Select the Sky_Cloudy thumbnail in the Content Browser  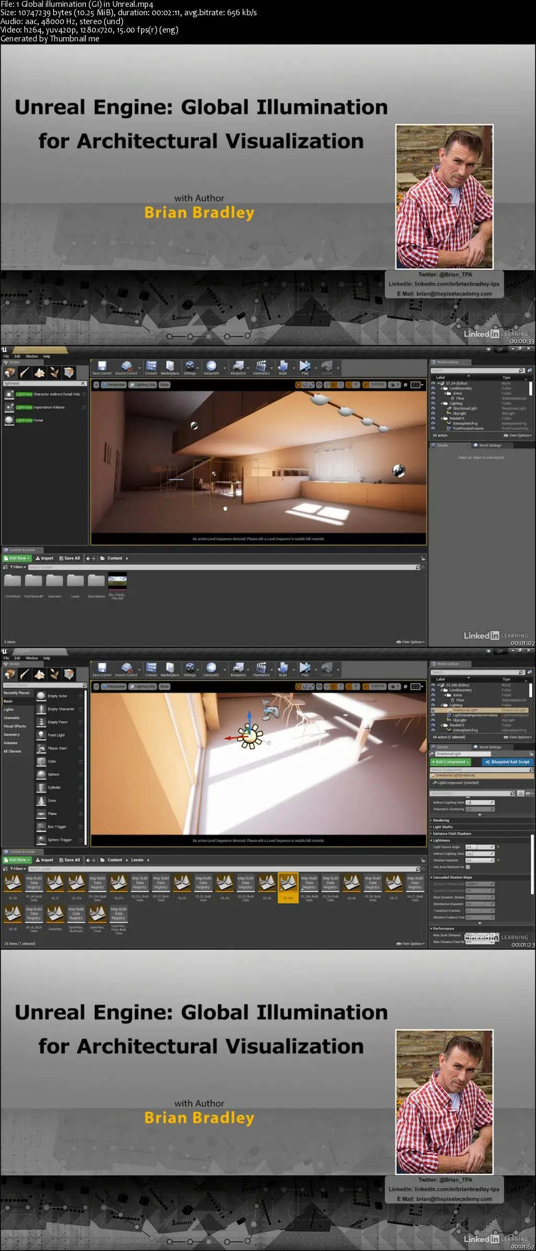(x=117, y=580)
